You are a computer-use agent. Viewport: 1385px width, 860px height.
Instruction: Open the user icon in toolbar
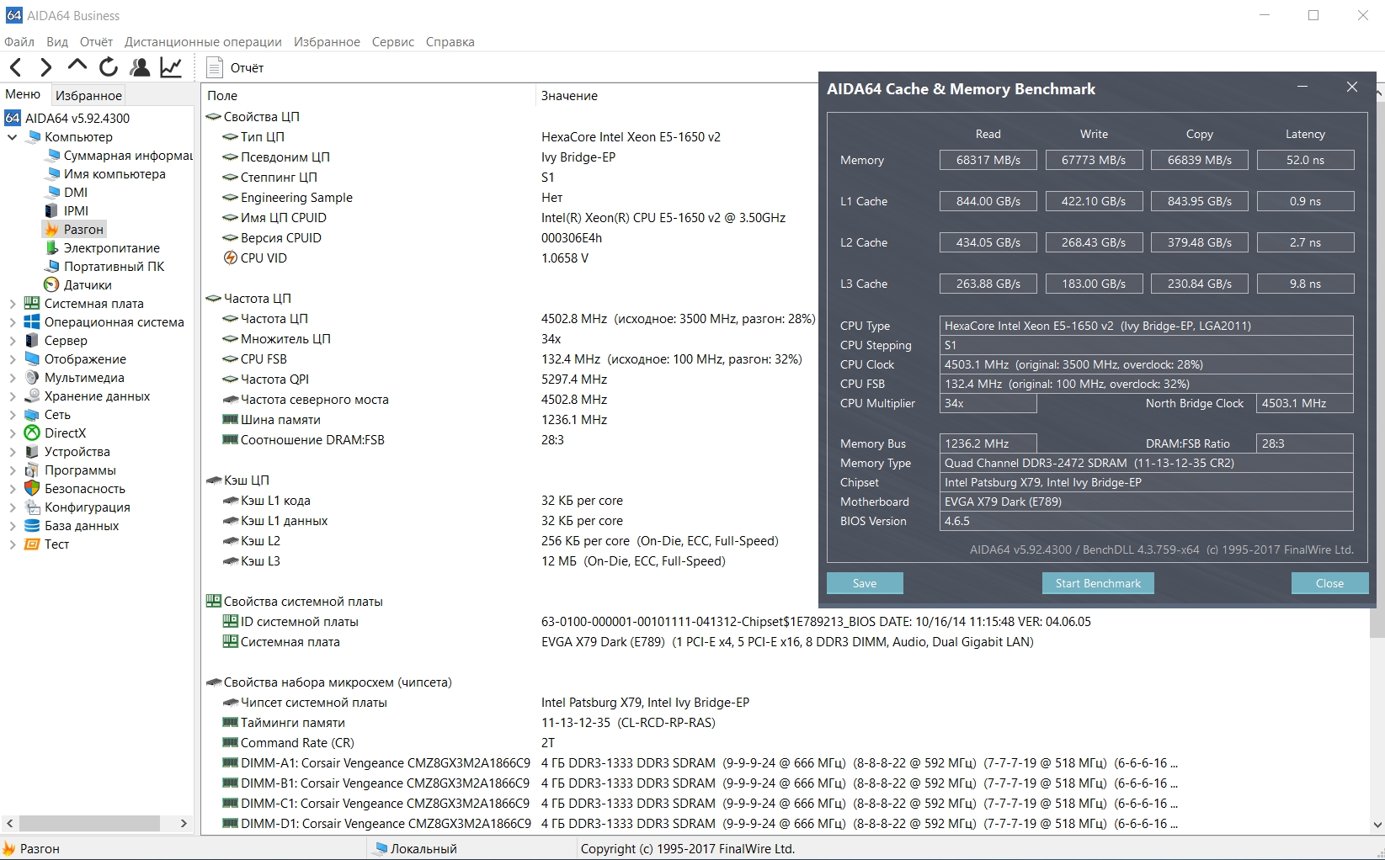click(140, 67)
